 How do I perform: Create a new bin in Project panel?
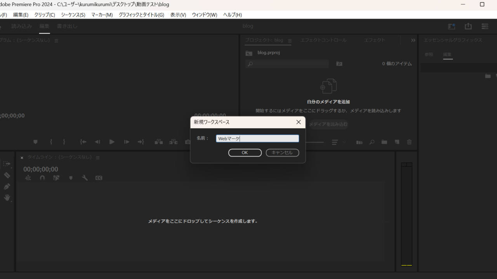(x=384, y=142)
